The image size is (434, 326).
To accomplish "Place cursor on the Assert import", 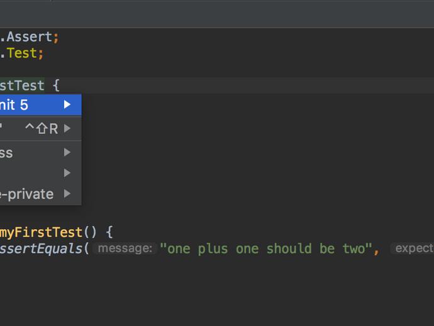I will [29, 37].
